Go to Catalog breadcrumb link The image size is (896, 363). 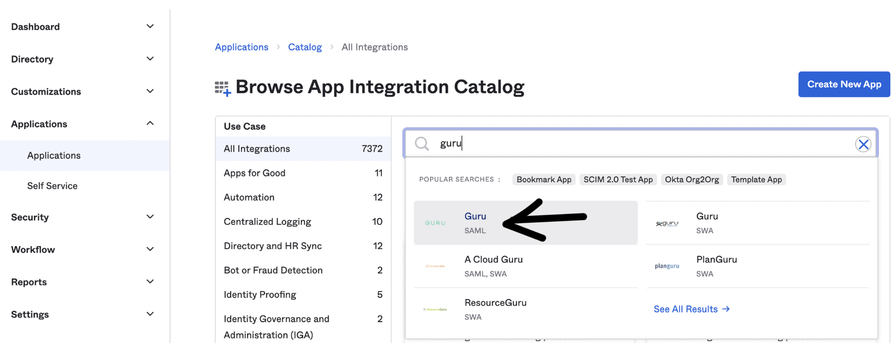coord(305,47)
